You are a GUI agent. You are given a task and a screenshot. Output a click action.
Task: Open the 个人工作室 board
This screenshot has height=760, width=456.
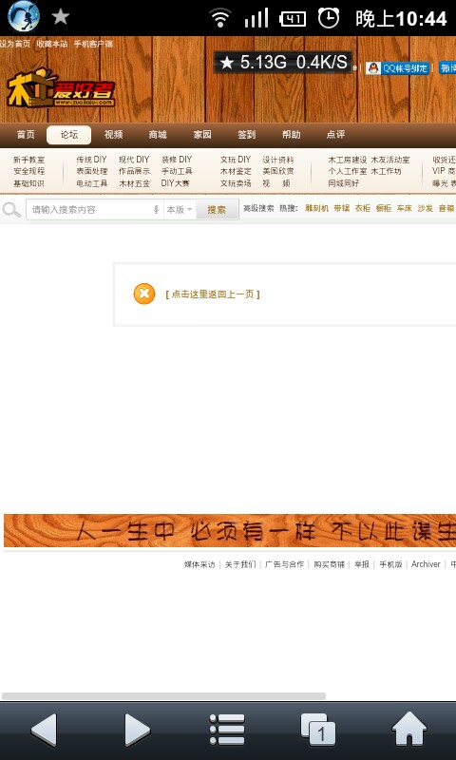[348, 171]
